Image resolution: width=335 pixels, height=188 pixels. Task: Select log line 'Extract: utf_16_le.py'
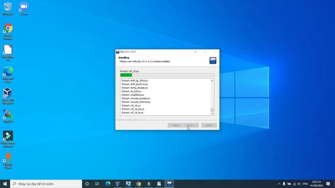click(132, 113)
